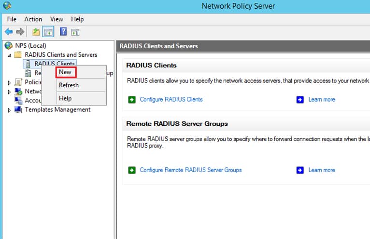Click the Up One Level folder icon
The height and width of the screenshot is (241, 370).
[36, 32]
